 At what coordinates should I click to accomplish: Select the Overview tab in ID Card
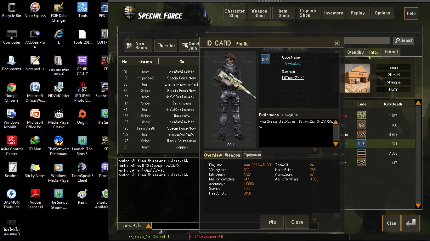[x=213, y=155]
